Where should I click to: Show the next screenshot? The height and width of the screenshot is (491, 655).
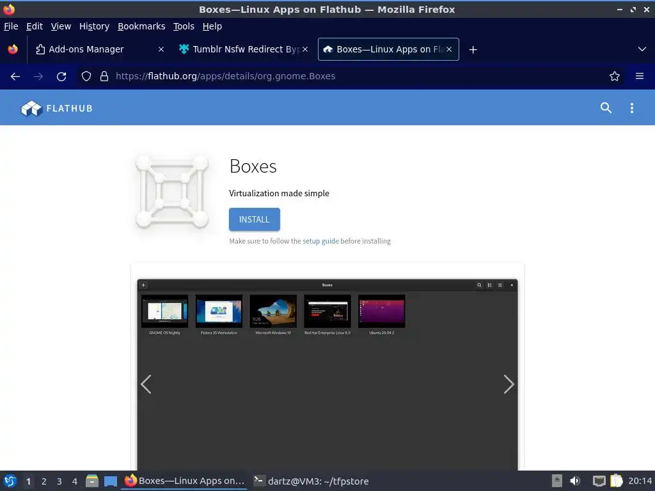[509, 384]
